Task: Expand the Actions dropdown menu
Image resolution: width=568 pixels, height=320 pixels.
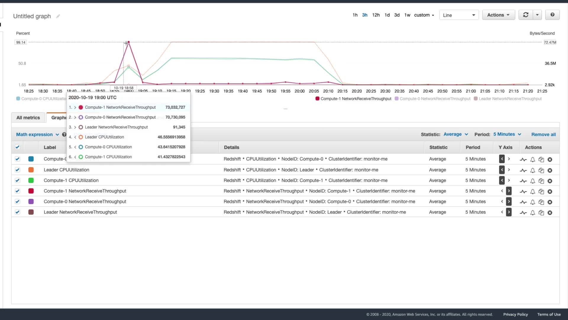Action: 498,15
